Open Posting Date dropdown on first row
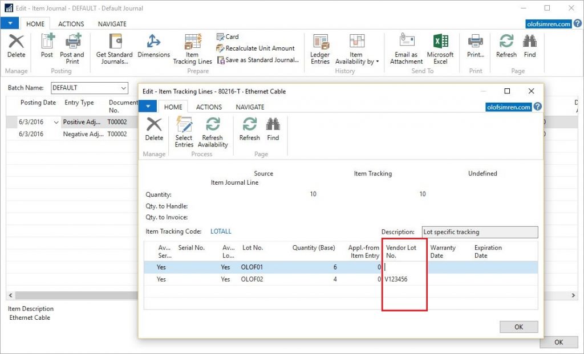 pyautogui.click(x=56, y=123)
